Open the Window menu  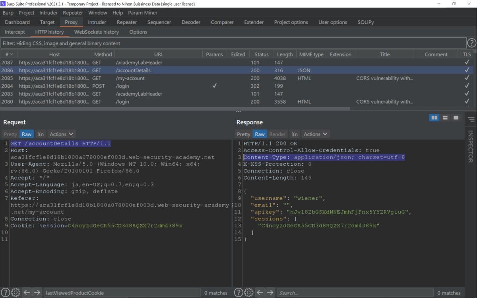click(x=98, y=13)
